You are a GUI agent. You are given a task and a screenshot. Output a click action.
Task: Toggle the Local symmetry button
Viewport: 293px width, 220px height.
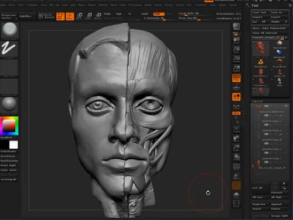(236, 97)
